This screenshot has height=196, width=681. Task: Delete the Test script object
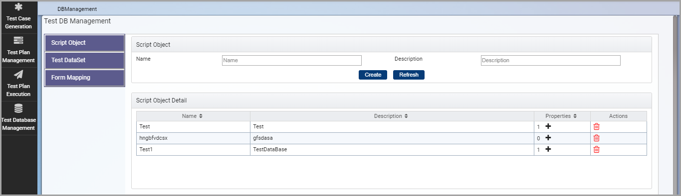[596, 126]
